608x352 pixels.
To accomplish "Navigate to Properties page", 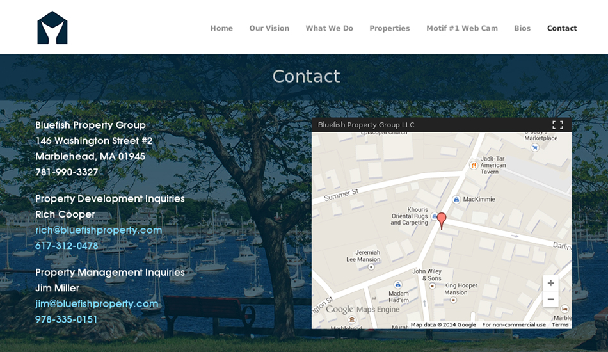I will [x=389, y=28].
